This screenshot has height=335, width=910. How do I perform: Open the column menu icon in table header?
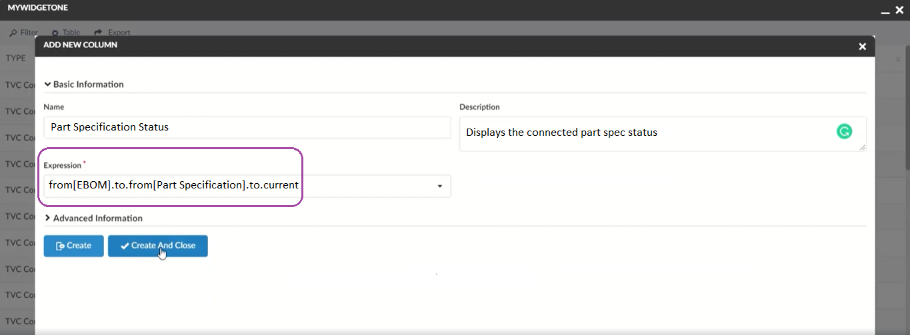(898, 59)
